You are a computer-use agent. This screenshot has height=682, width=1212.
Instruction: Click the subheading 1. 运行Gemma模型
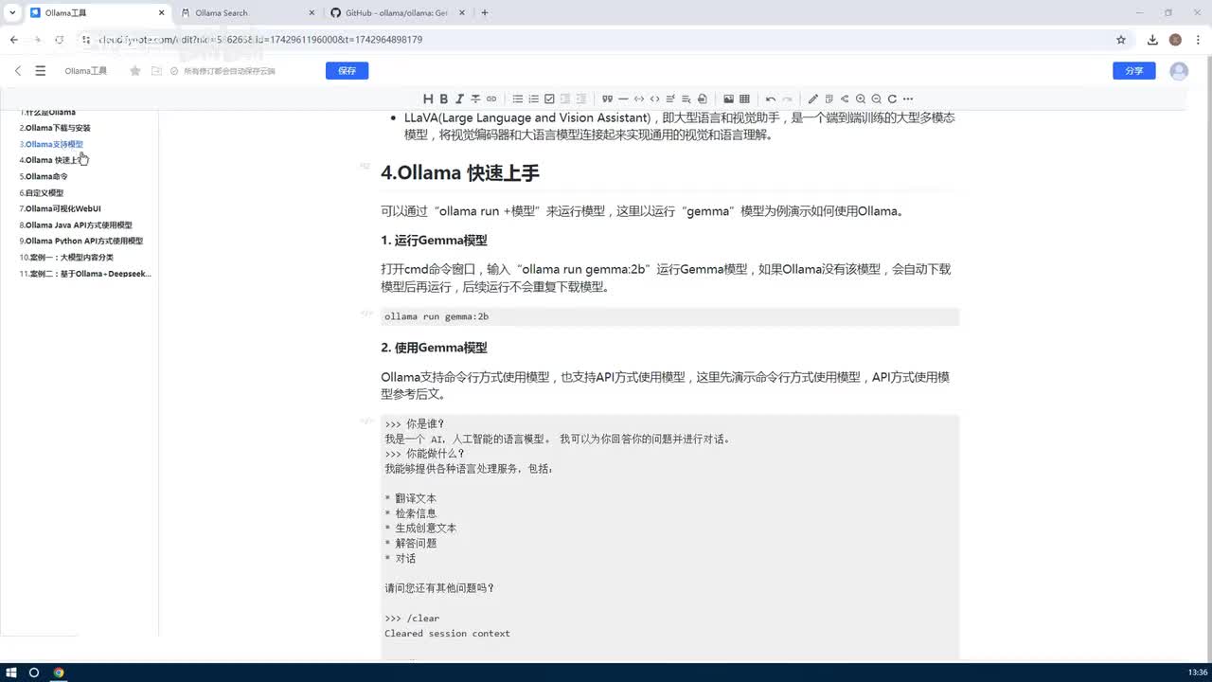pos(434,241)
